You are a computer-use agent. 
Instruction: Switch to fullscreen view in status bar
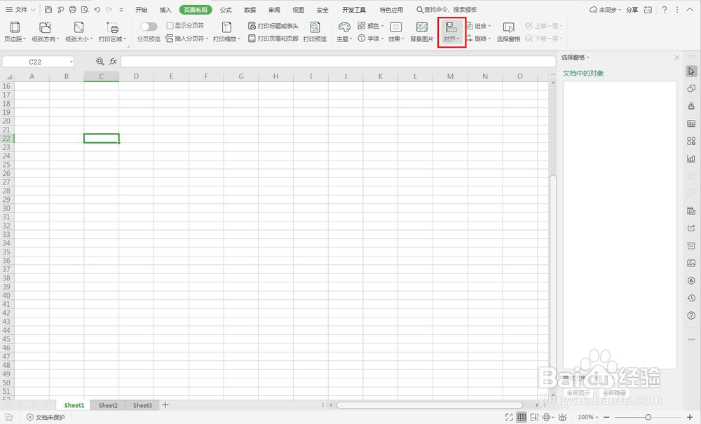(x=509, y=417)
